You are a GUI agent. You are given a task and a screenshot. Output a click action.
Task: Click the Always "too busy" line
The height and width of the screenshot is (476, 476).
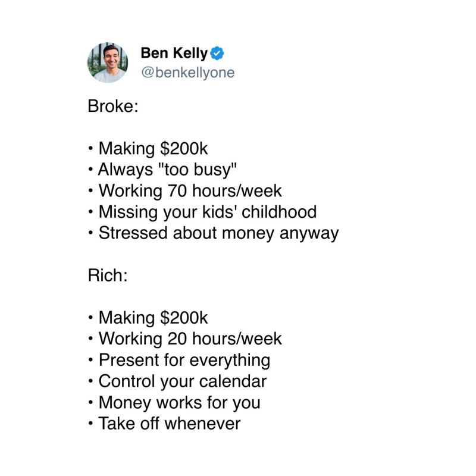point(168,170)
